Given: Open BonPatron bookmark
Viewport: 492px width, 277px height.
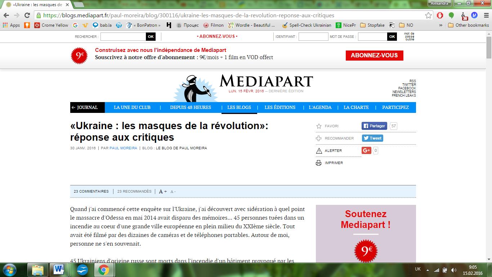Looking at the screenshot, I should click(x=143, y=25).
